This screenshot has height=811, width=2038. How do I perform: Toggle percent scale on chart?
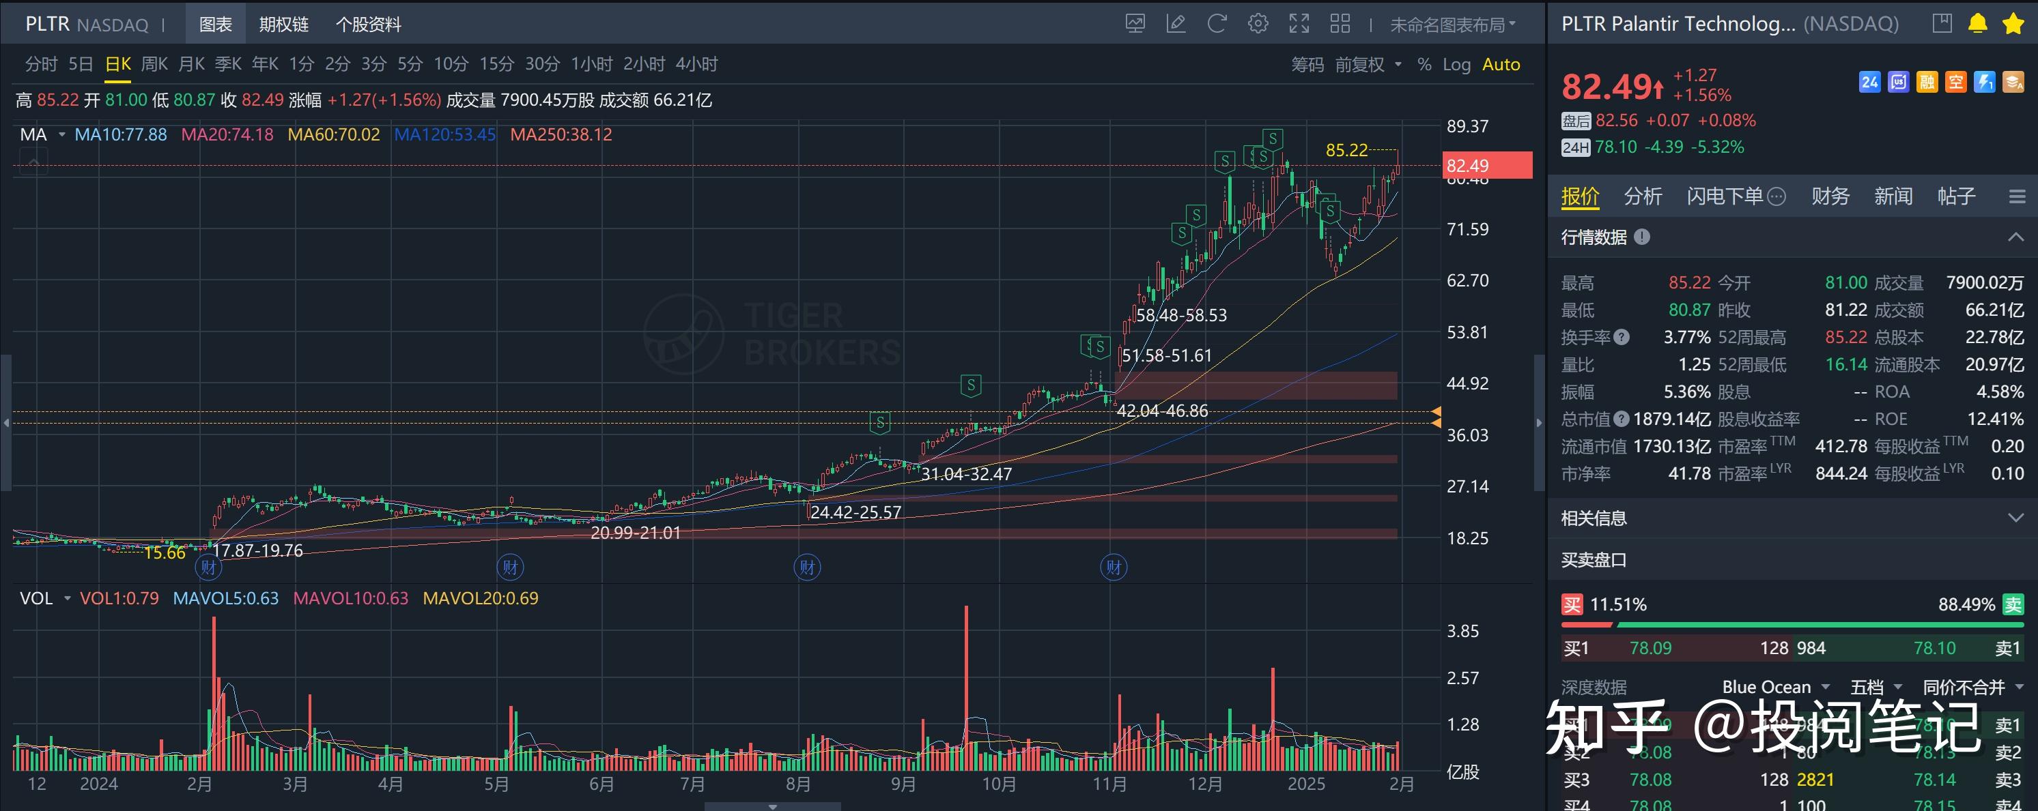1424,65
